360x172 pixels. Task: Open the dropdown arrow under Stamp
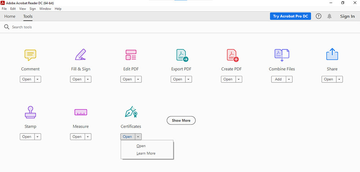click(x=37, y=137)
